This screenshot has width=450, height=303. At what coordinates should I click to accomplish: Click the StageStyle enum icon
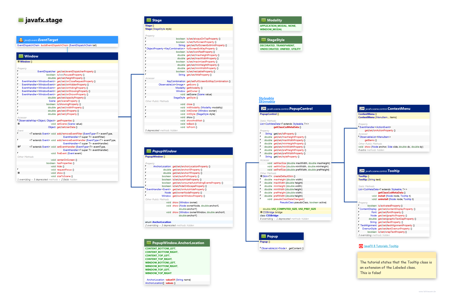264,40
